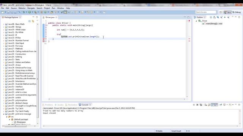The height and width of the screenshot is (136, 243).
Task: Switch to the Java perspective button
Action: point(228,12)
